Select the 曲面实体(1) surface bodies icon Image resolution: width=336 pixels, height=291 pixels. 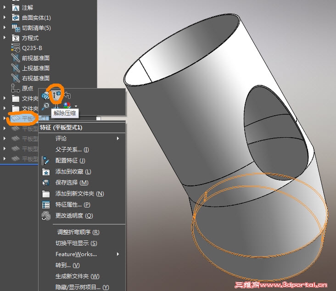pos(16,17)
